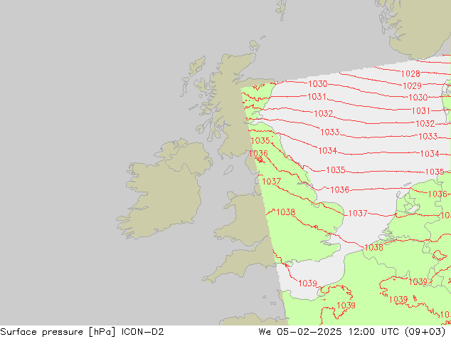Click the 1030 label below the 1029 label
Viewport: 451px width, 349px height.
(418, 98)
